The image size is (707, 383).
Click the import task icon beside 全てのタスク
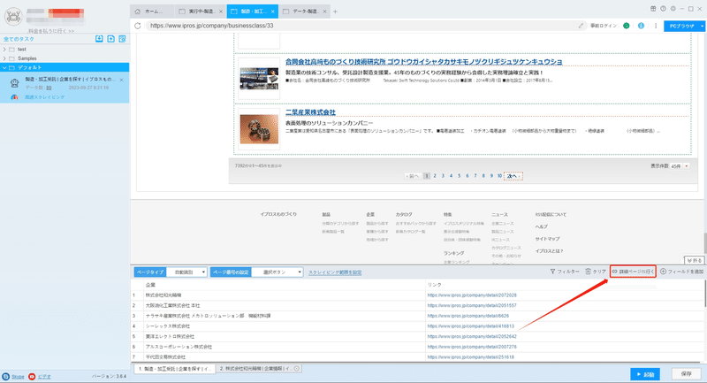pyautogui.click(x=99, y=39)
